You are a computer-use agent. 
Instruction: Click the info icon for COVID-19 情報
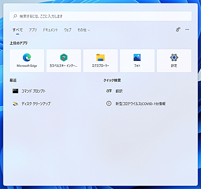pyautogui.click(x=109, y=103)
